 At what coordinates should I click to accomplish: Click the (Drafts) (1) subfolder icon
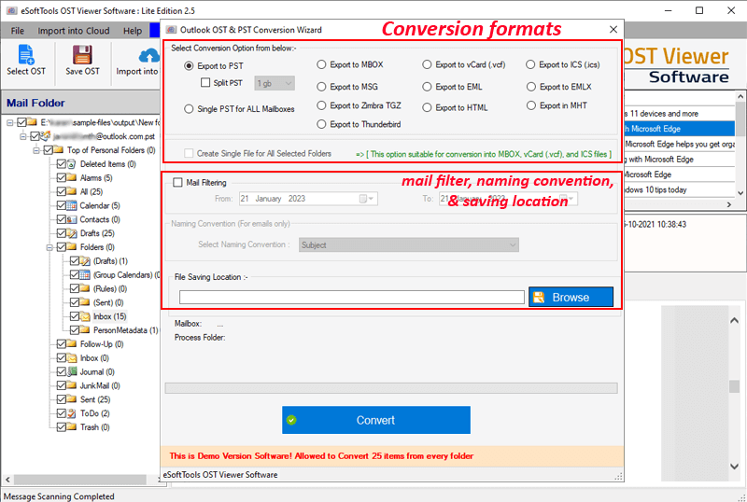click(85, 261)
